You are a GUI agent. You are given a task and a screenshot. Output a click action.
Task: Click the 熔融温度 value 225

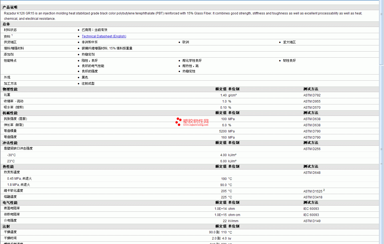click(x=224, y=197)
